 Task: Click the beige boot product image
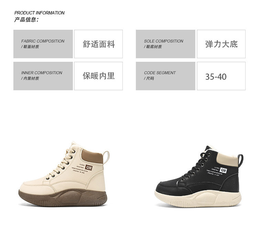(64, 174)
